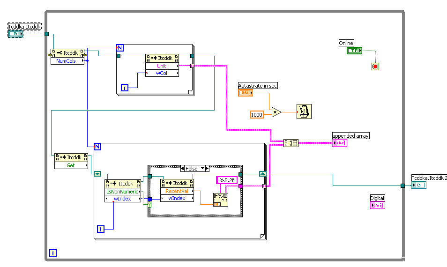Click the 1000 numeric constant
The width and height of the screenshot is (447, 267).
coord(257,115)
